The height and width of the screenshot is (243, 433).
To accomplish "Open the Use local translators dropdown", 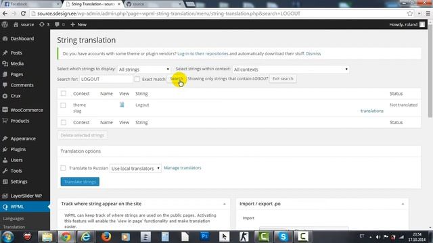I will pos(135,168).
